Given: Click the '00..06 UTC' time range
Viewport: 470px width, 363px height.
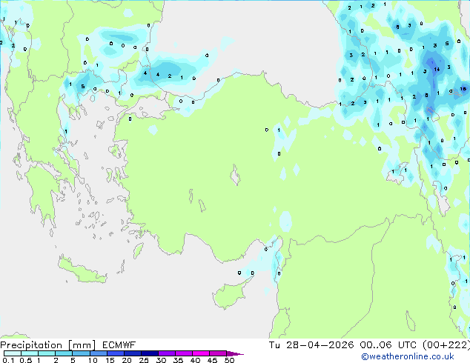Looking at the screenshot, I should coord(388,345).
